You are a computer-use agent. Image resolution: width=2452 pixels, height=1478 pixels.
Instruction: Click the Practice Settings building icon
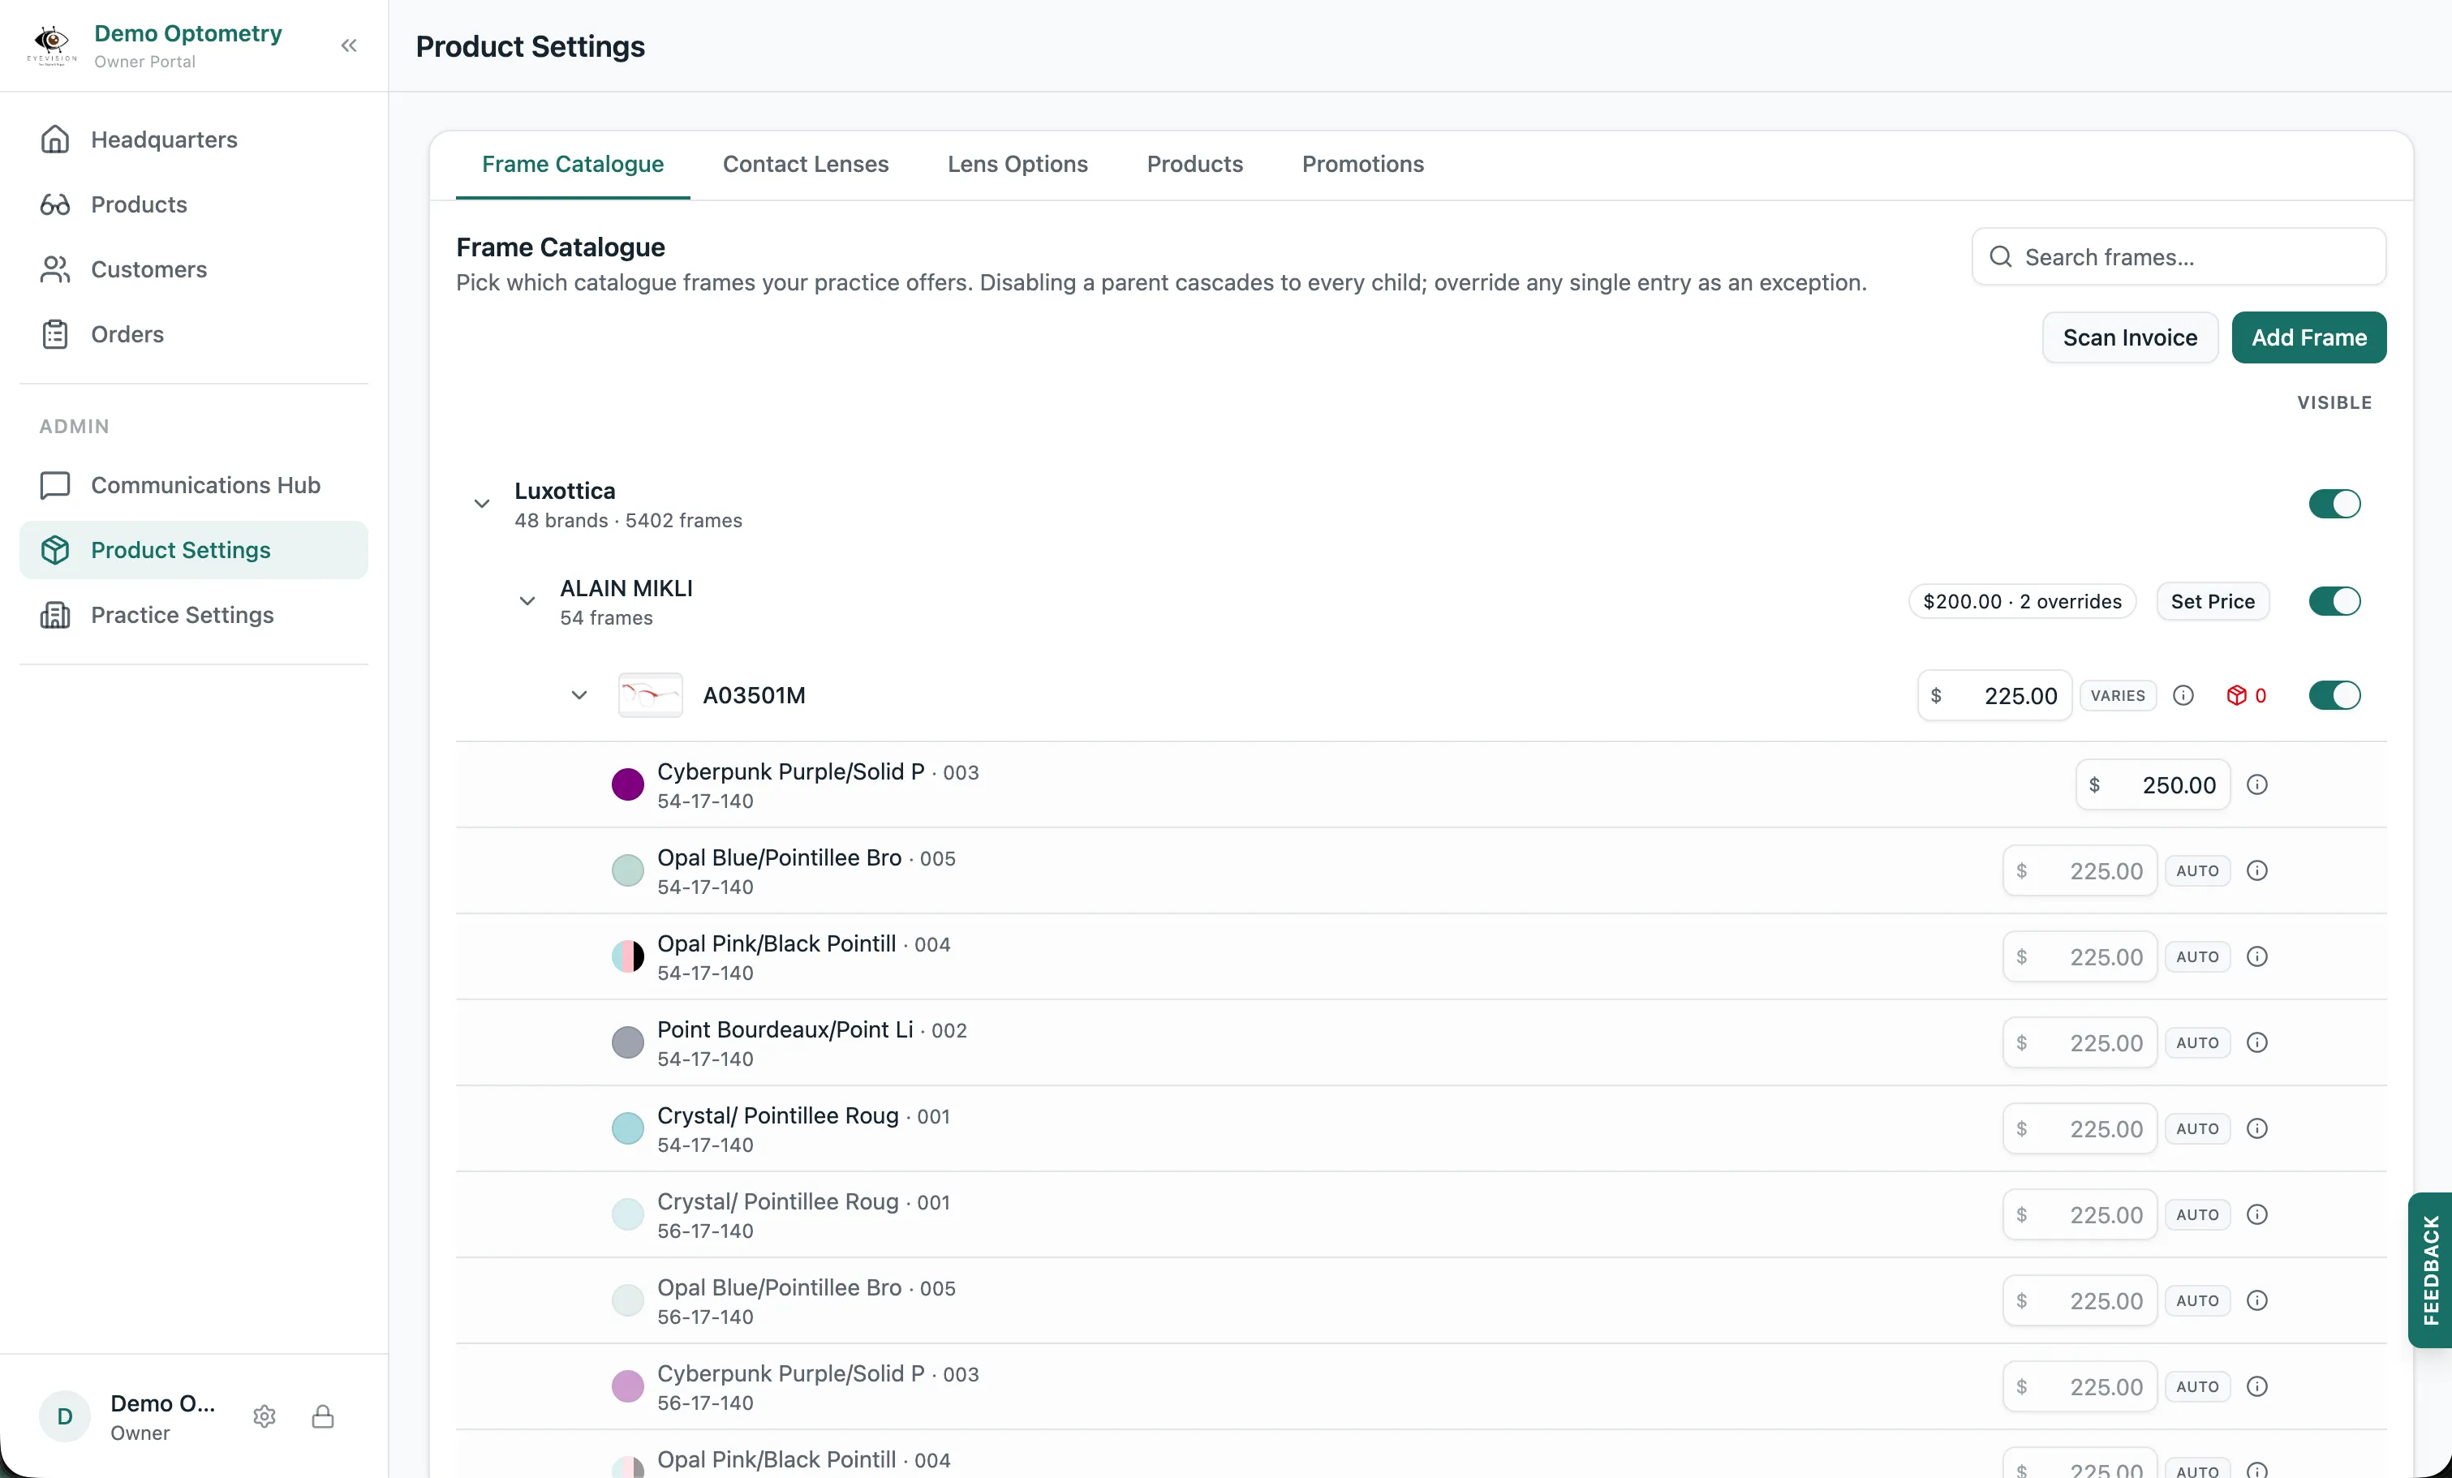[x=54, y=615]
